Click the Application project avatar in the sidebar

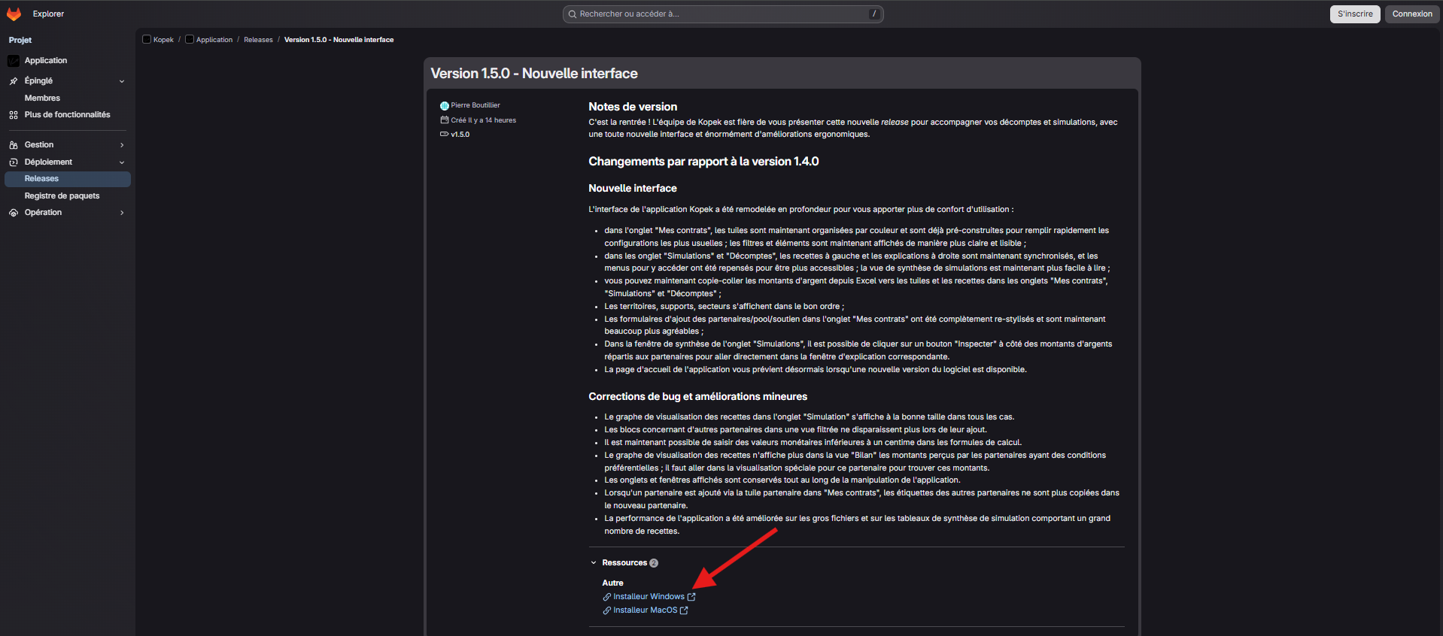click(14, 61)
